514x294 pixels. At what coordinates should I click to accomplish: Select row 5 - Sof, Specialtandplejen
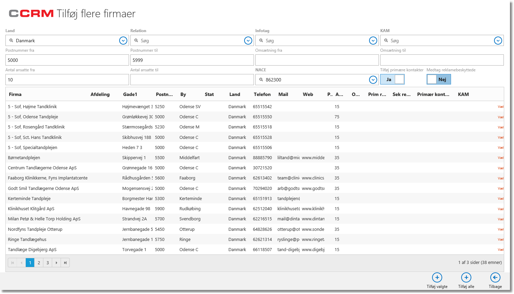click(255, 147)
